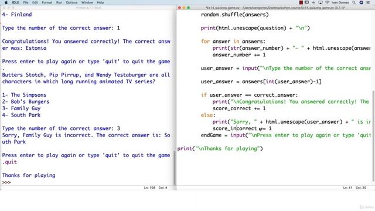Zoom the Ex14_quizzing_game.py editor window
This screenshot has height=211, width=375.
coord(189,8)
